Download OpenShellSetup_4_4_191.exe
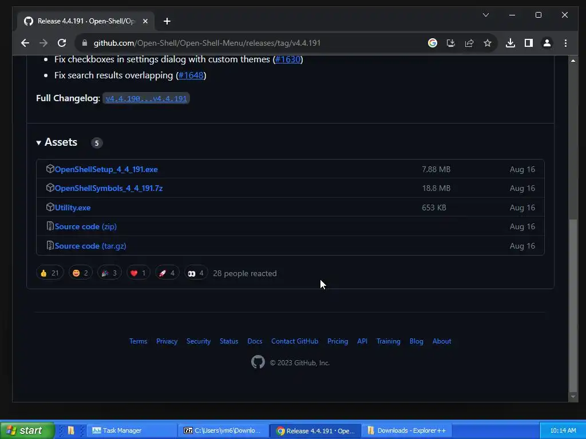Viewport: 586px width, 439px height. click(106, 169)
